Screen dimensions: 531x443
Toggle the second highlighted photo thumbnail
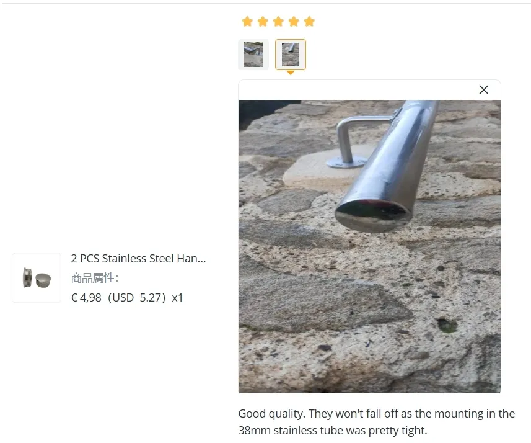(290, 55)
